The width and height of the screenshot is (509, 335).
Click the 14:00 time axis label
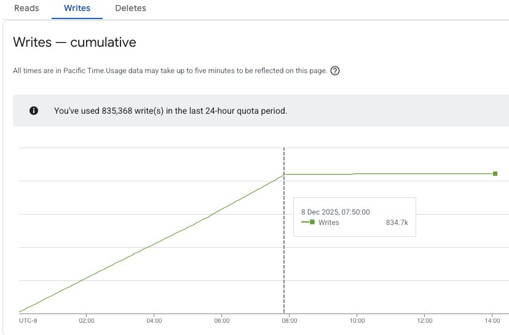point(492,320)
